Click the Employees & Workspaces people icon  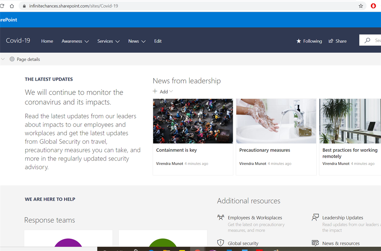click(x=221, y=217)
